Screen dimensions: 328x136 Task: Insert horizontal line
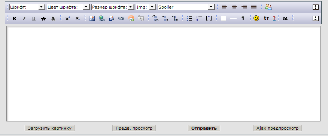point(233,18)
